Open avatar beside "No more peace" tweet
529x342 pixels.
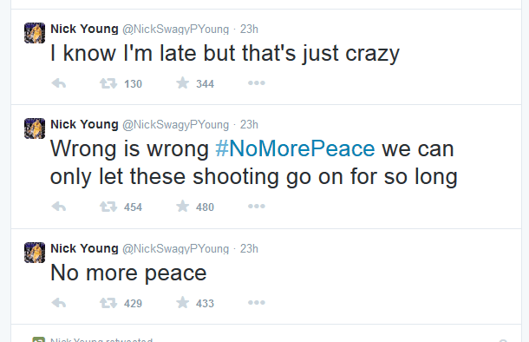[x=35, y=253]
